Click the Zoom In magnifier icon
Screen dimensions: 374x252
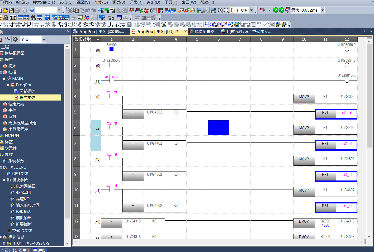[220, 10]
